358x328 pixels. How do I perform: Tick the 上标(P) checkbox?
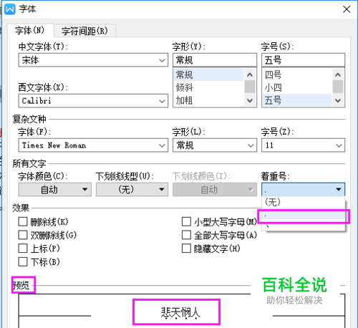(x=23, y=249)
